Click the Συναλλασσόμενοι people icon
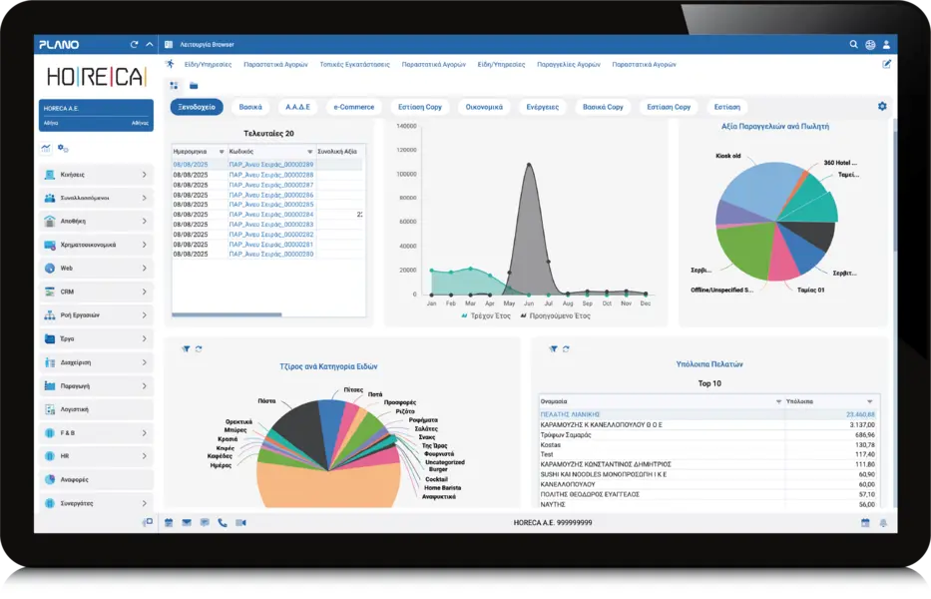 (x=50, y=198)
